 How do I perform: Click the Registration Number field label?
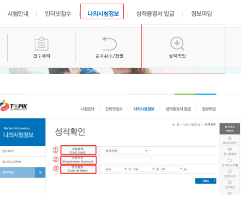[78, 160]
